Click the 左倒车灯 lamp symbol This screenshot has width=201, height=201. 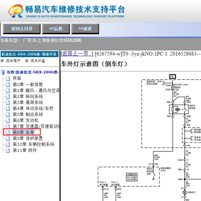(x=185, y=193)
